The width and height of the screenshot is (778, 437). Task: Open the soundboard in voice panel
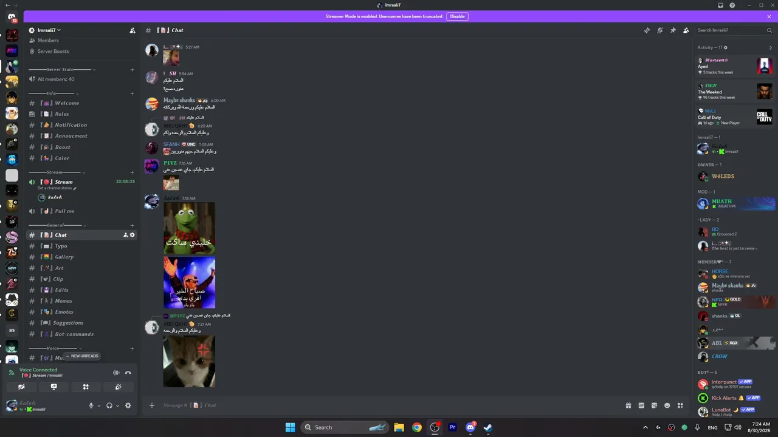[118, 387]
